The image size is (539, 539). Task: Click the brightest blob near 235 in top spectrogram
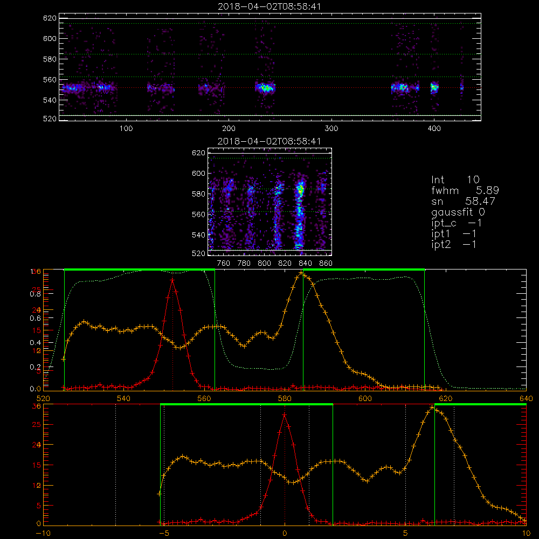[265, 88]
